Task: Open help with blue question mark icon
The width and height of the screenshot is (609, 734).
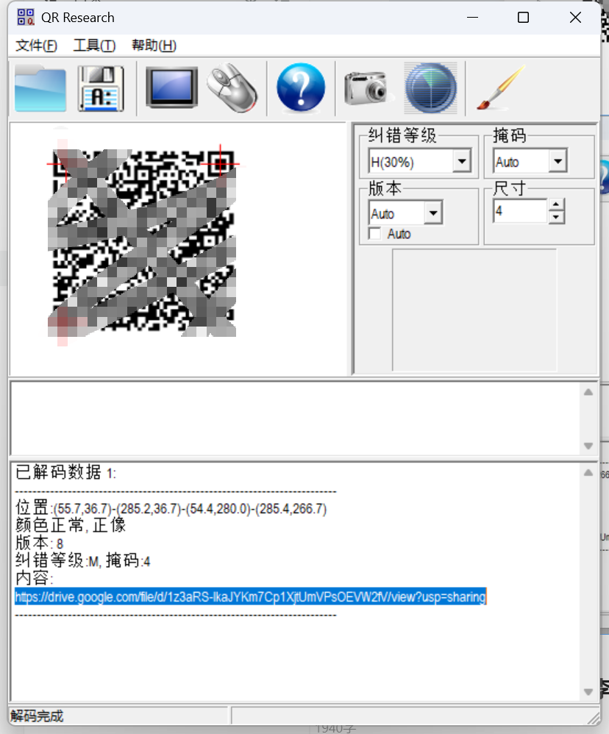Action: [x=301, y=88]
